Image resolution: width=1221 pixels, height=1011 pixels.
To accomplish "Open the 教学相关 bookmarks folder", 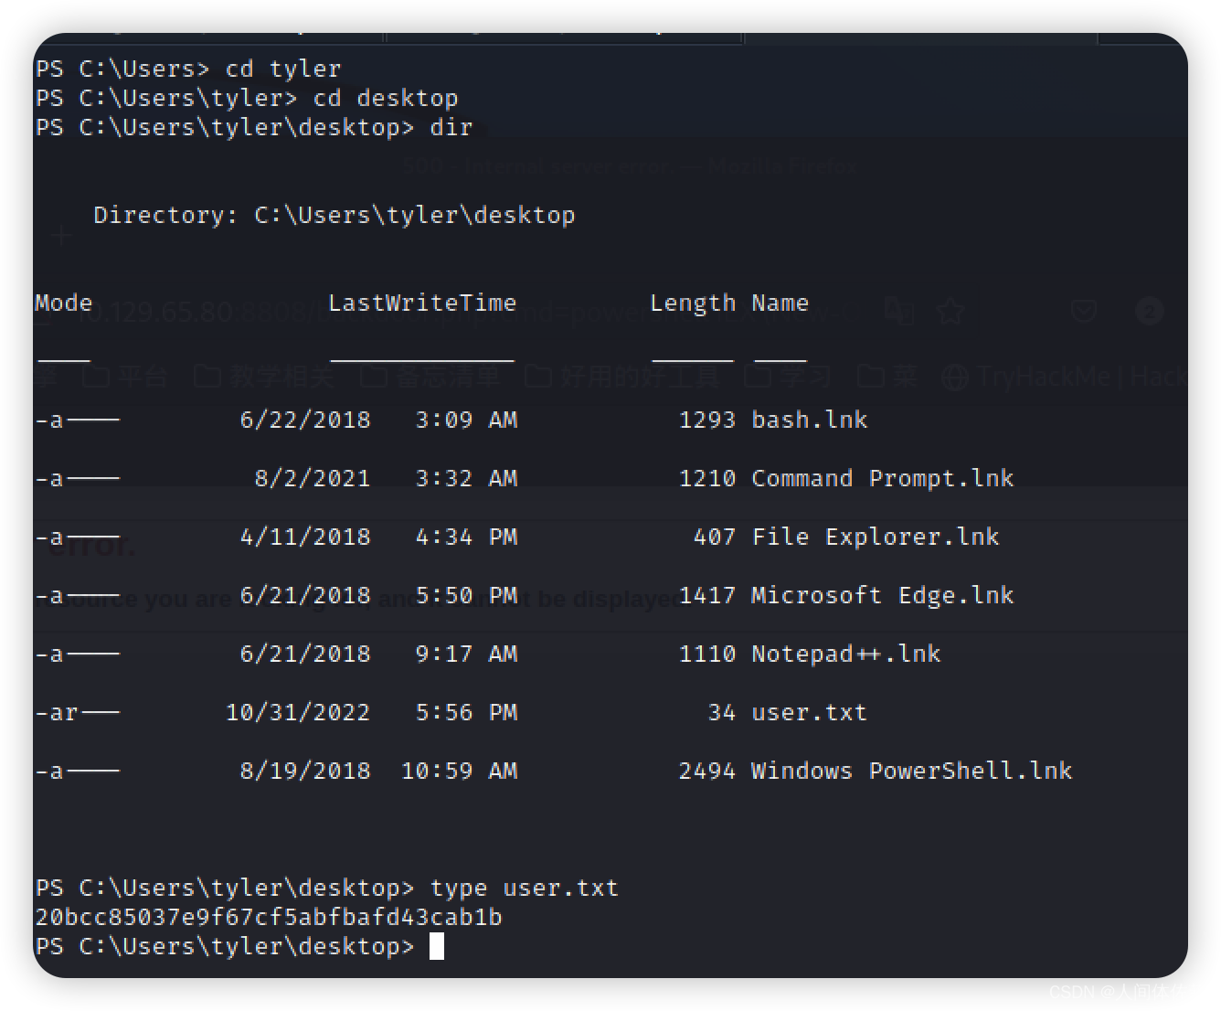I will point(264,377).
